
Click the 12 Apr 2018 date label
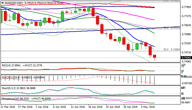[x=78, y=107]
